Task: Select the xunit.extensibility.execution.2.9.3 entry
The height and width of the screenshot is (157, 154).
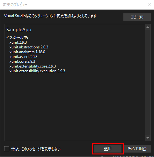Action: coord(37,71)
